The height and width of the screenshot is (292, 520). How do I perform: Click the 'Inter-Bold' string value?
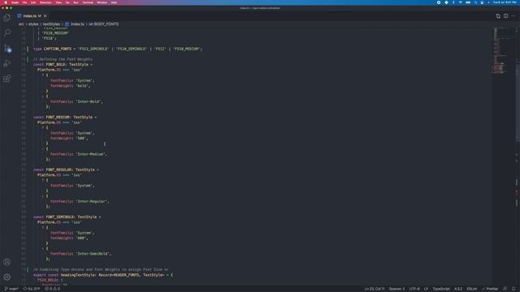89,101
